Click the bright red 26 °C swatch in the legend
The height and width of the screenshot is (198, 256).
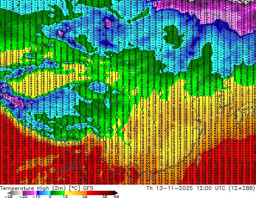click(88, 193)
